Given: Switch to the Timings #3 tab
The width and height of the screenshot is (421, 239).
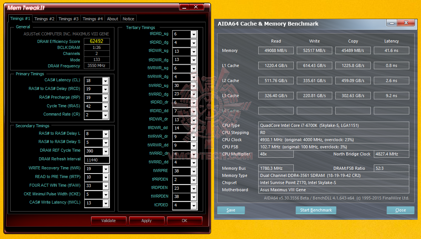Looking at the screenshot, I should click(x=68, y=19).
